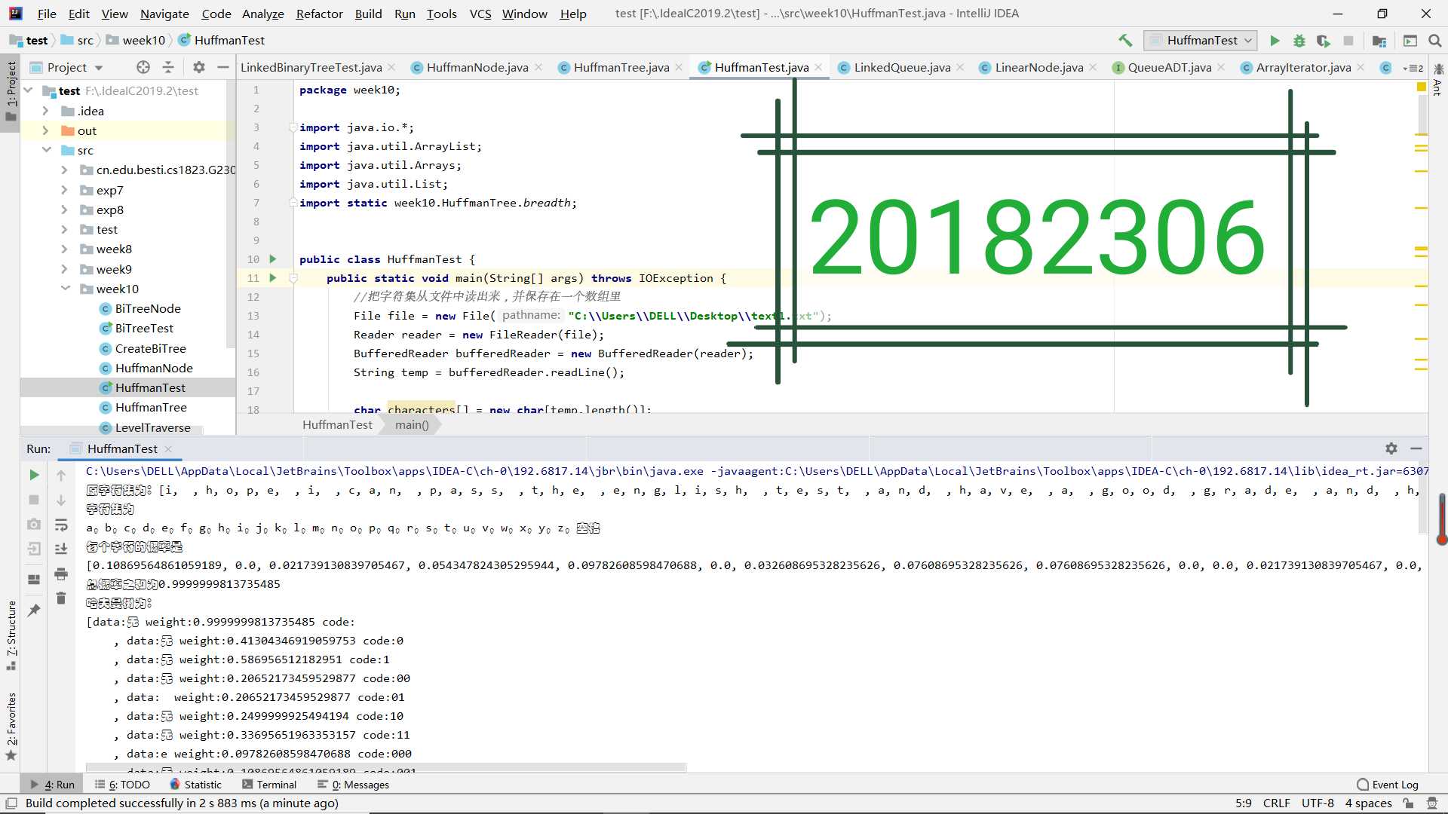Run with Coverage toolbar icon
Image resolution: width=1448 pixels, height=814 pixels.
[x=1324, y=41]
